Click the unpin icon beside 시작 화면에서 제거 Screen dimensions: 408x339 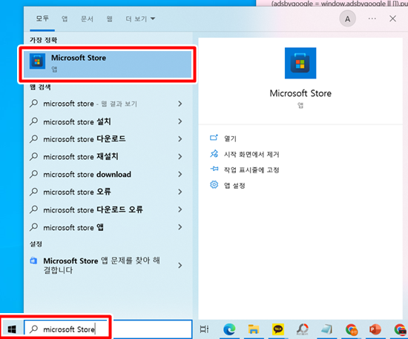coord(214,154)
